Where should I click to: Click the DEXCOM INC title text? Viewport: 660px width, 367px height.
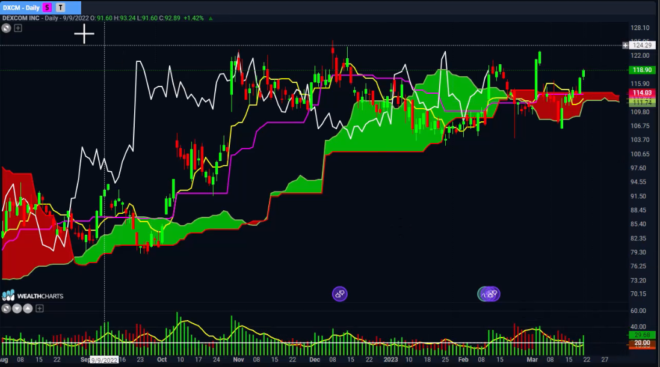click(x=21, y=18)
